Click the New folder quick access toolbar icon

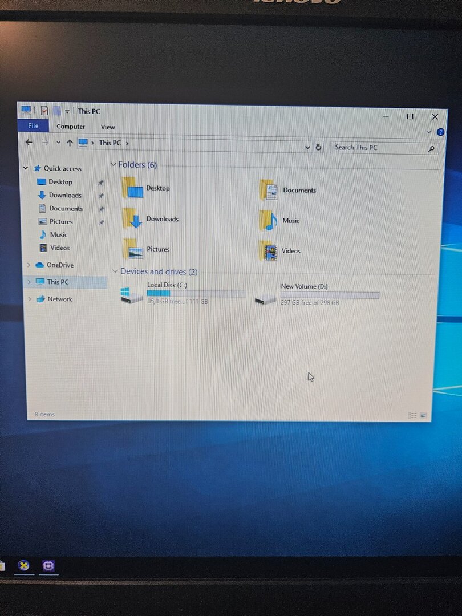point(57,111)
